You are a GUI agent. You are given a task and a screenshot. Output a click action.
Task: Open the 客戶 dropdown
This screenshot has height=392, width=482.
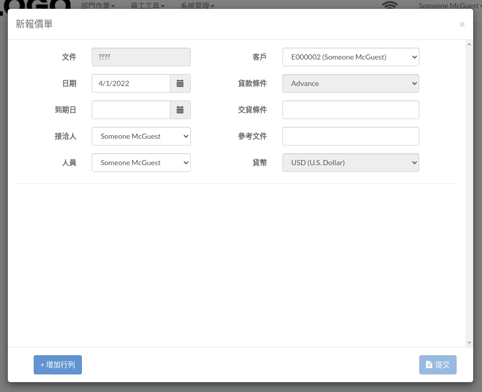click(x=351, y=57)
